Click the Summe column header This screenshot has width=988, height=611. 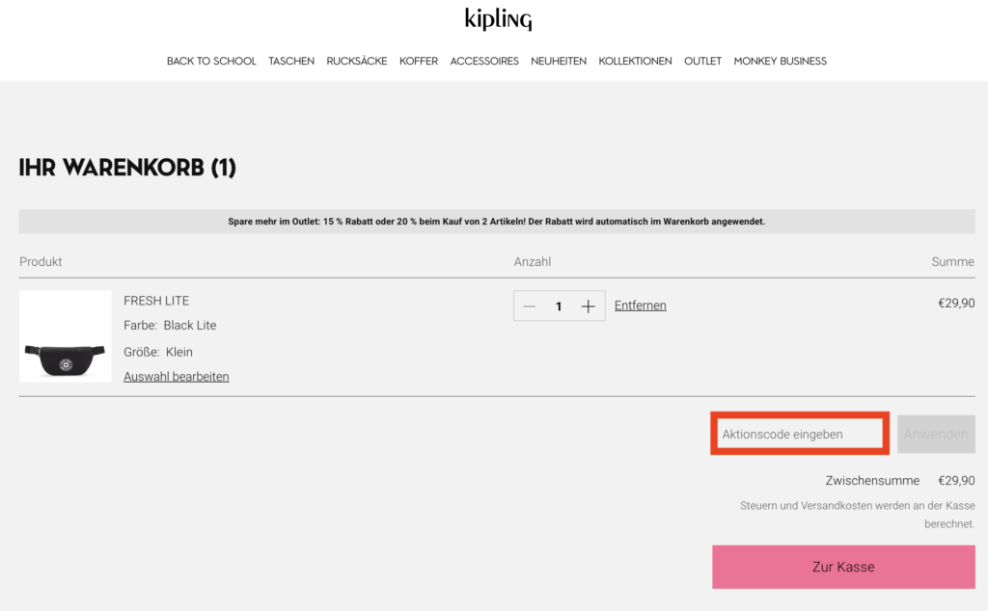pos(952,262)
